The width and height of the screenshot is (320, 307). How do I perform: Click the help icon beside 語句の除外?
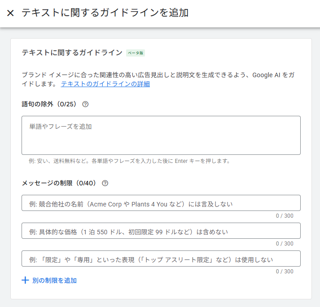[85, 104]
